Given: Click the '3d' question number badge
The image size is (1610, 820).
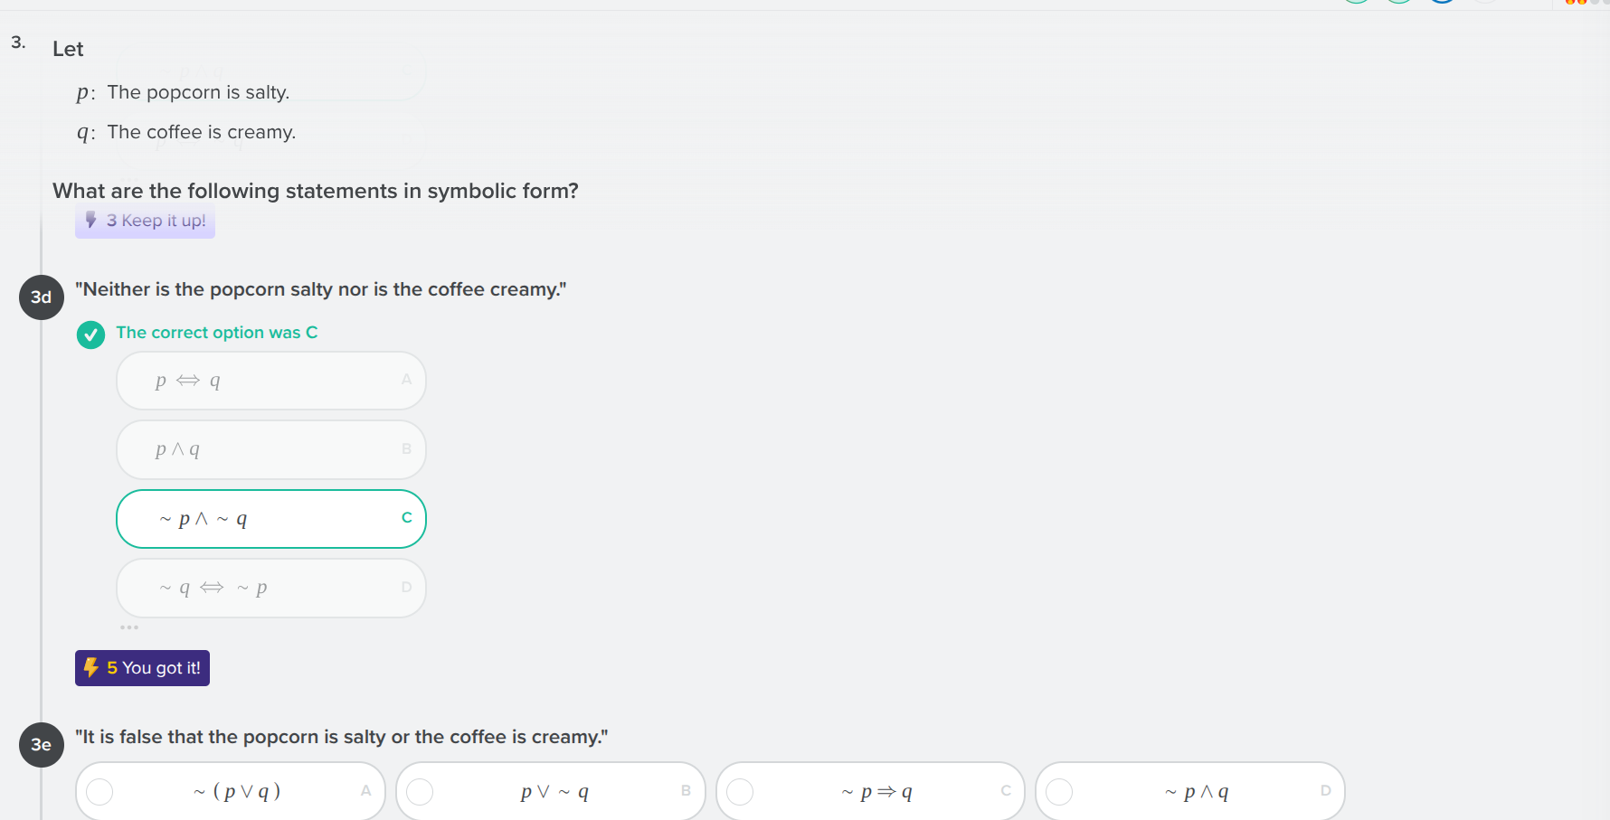Looking at the screenshot, I should (41, 297).
